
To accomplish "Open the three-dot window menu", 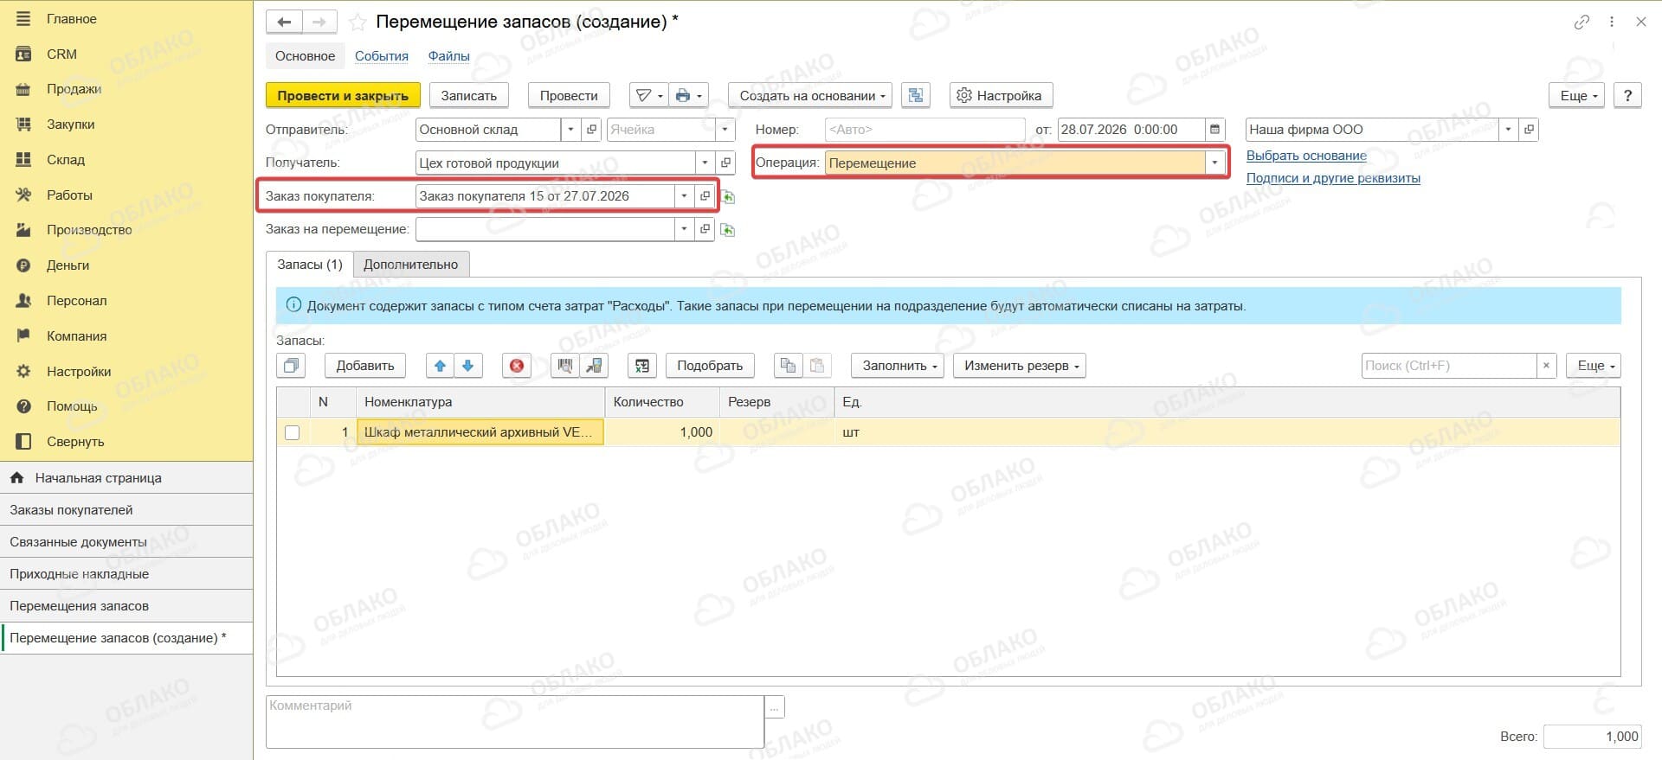I will click(x=1612, y=22).
